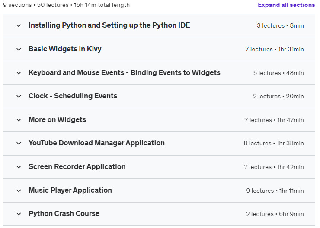Click the '7 lectures • 1hr 31min' text
Image resolution: width=320 pixels, height=228 pixels.
275,49
